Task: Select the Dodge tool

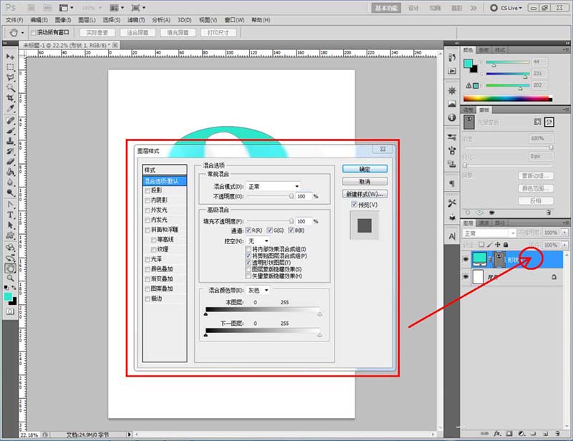Action: (x=10, y=192)
